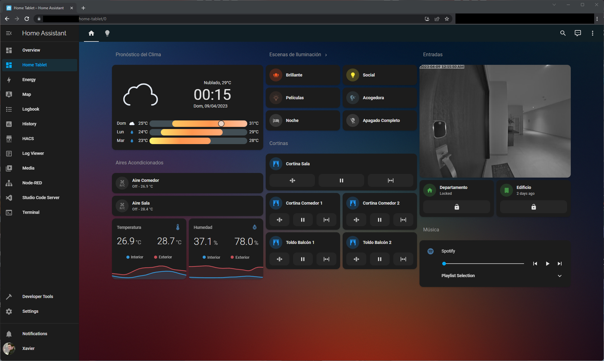Switch to the lightbulb dashboard tab
This screenshot has height=361, width=604.
tap(107, 33)
